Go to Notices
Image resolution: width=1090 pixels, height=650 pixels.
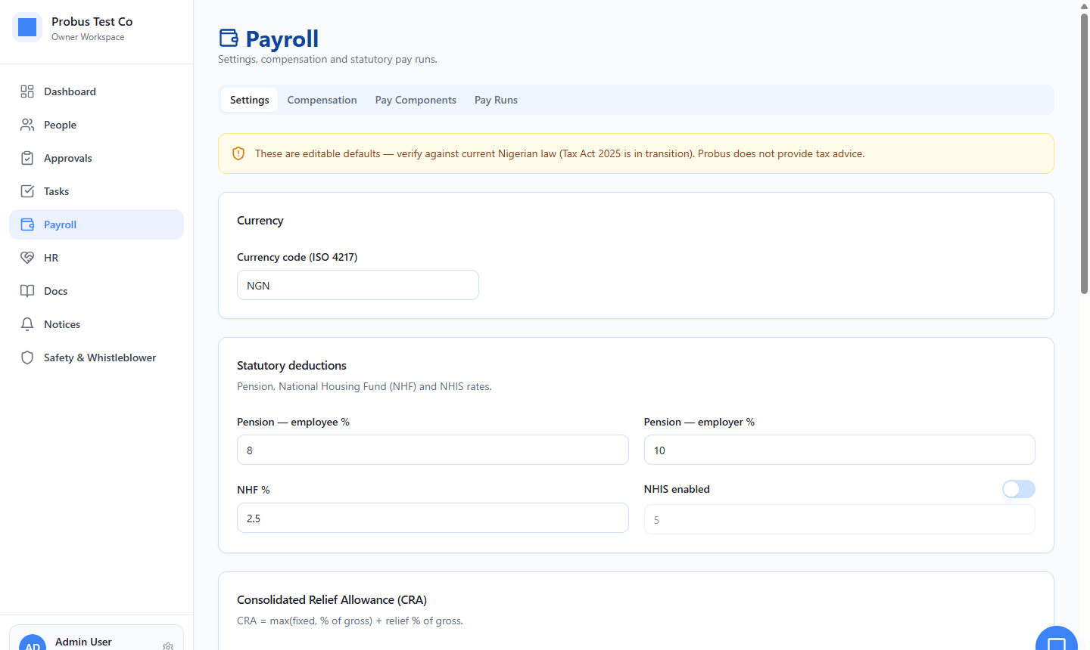click(x=96, y=324)
